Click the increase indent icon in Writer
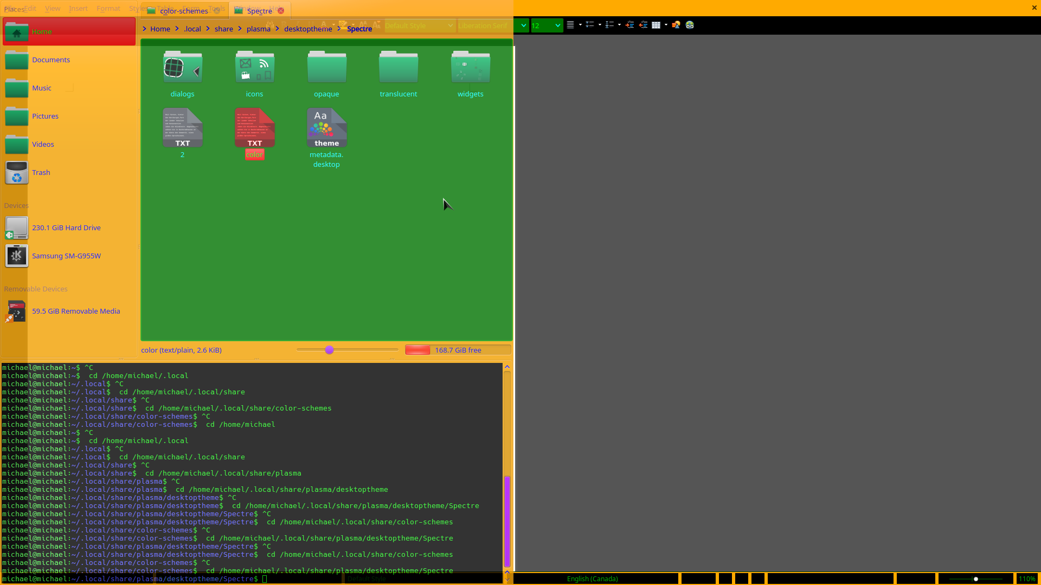The width and height of the screenshot is (1041, 585). (x=629, y=25)
